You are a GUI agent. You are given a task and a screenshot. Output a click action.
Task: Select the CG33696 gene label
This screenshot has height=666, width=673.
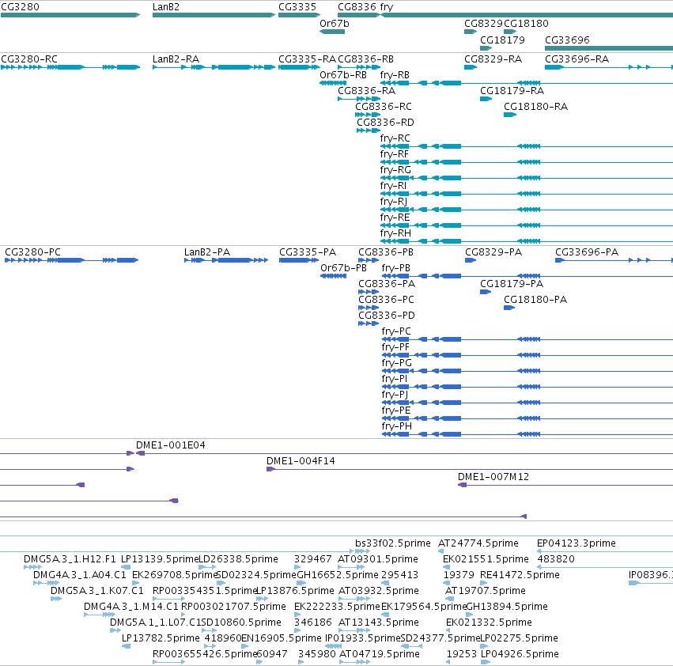coord(567,40)
